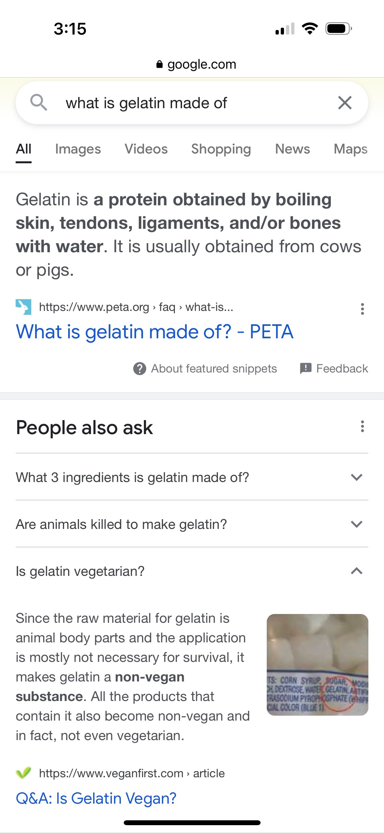This screenshot has width=384, height=833.
Task: Tap the PETA rabbit favicon
Action: coord(23,307)
